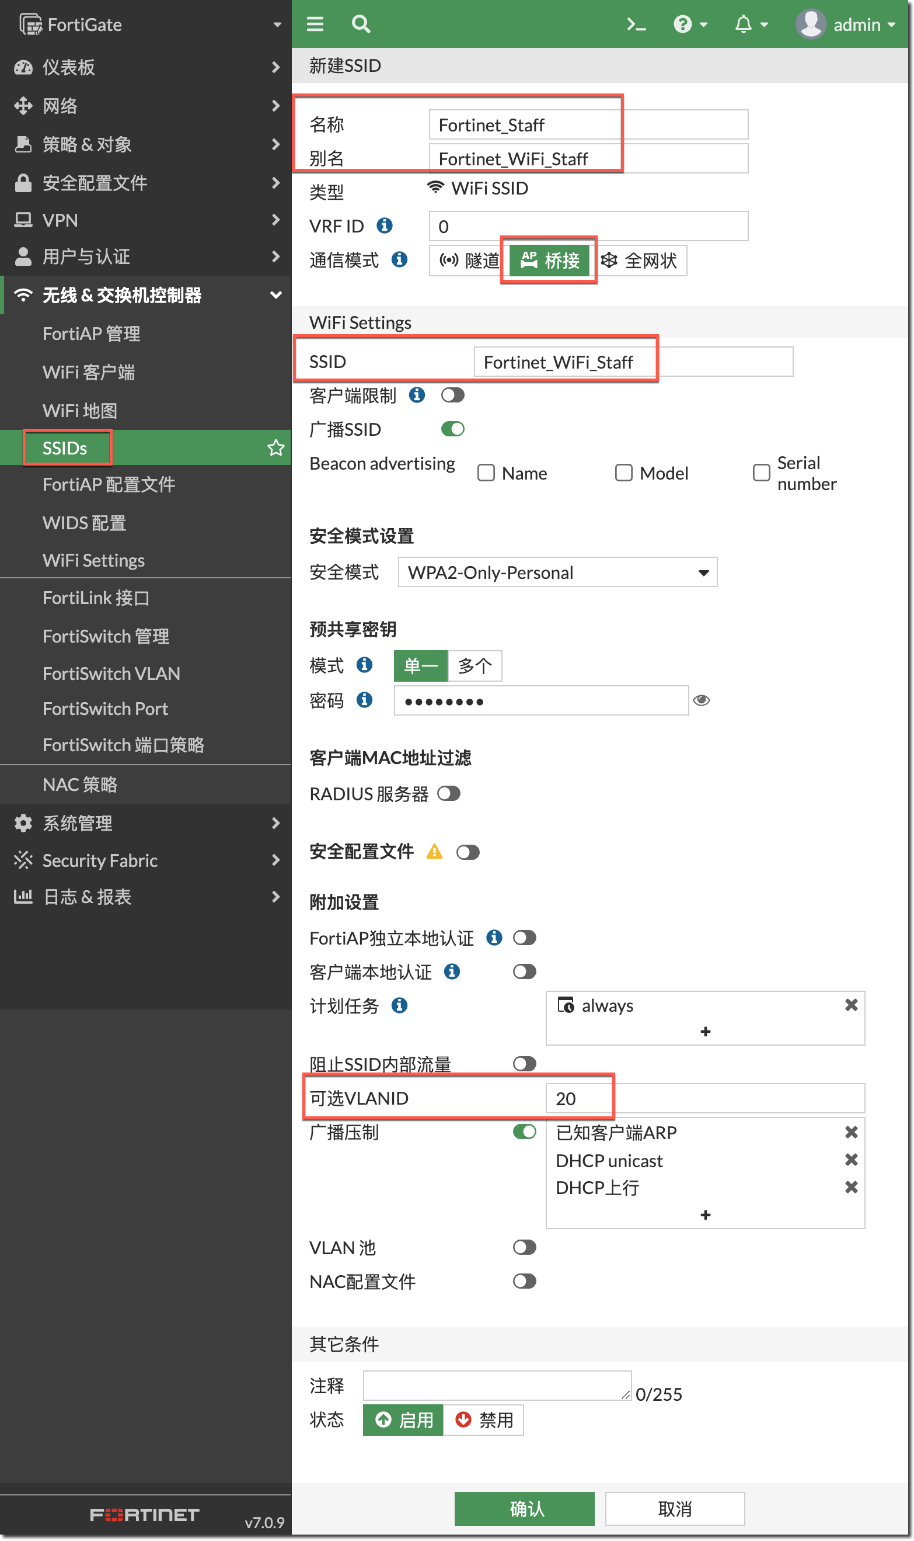Click the hamburger menu icon

pyautogui.click(x=315, y=25)
